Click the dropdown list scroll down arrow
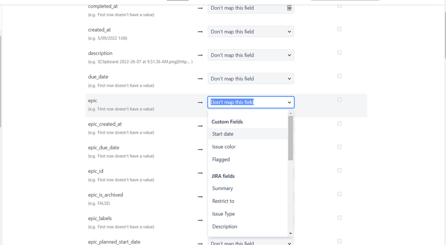Viewport: 446px width, 245px height. pos(290,234)
